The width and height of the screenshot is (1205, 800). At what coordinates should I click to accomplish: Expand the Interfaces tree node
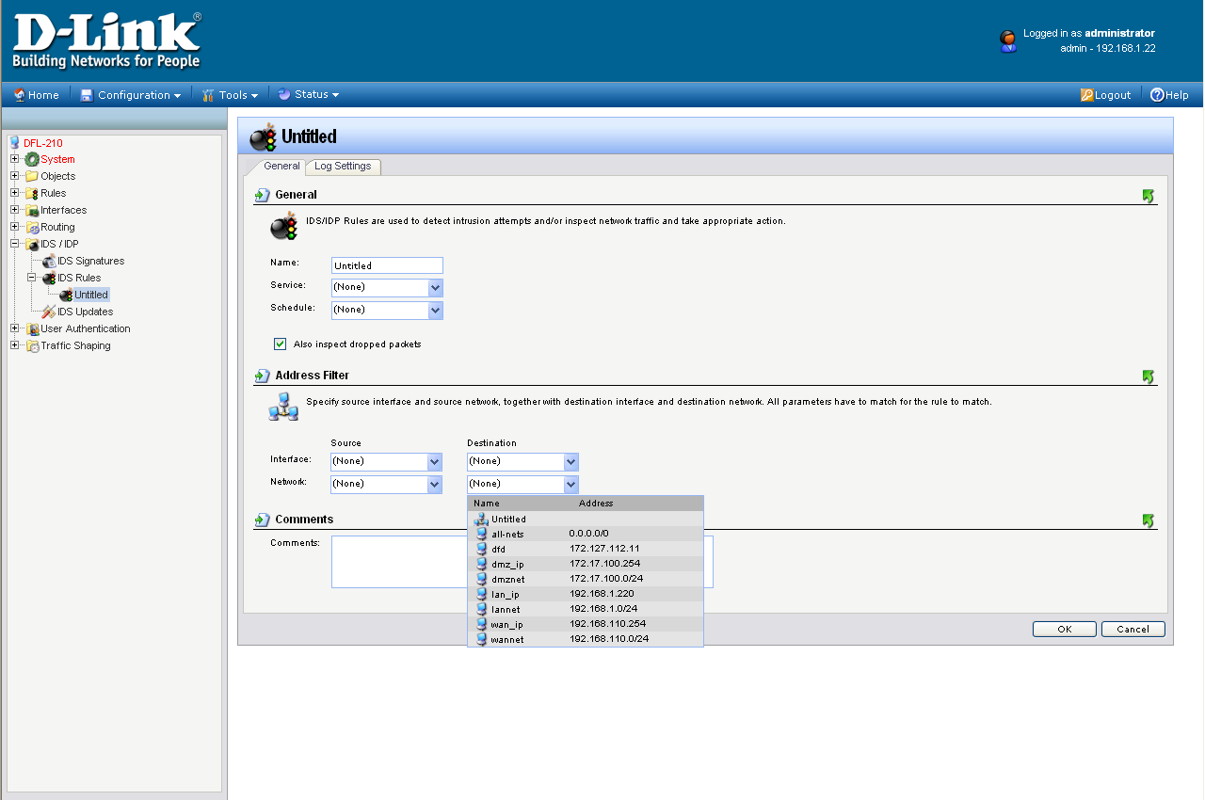tap(15, 210)
